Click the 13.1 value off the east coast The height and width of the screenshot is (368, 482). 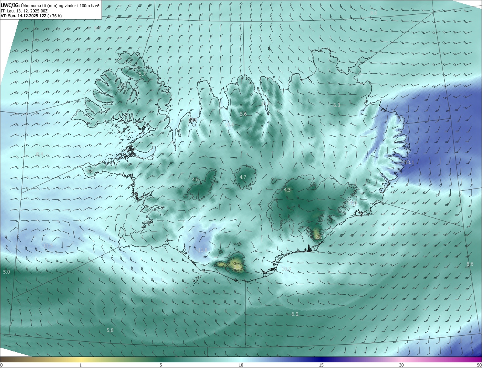(x=409, y=163)
